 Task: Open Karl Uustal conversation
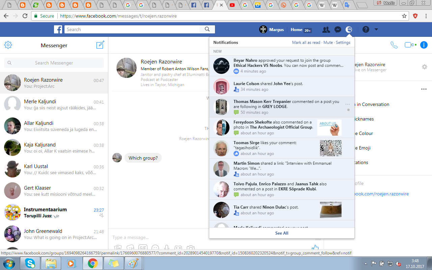pyautogui.click(x=54, y=169)
